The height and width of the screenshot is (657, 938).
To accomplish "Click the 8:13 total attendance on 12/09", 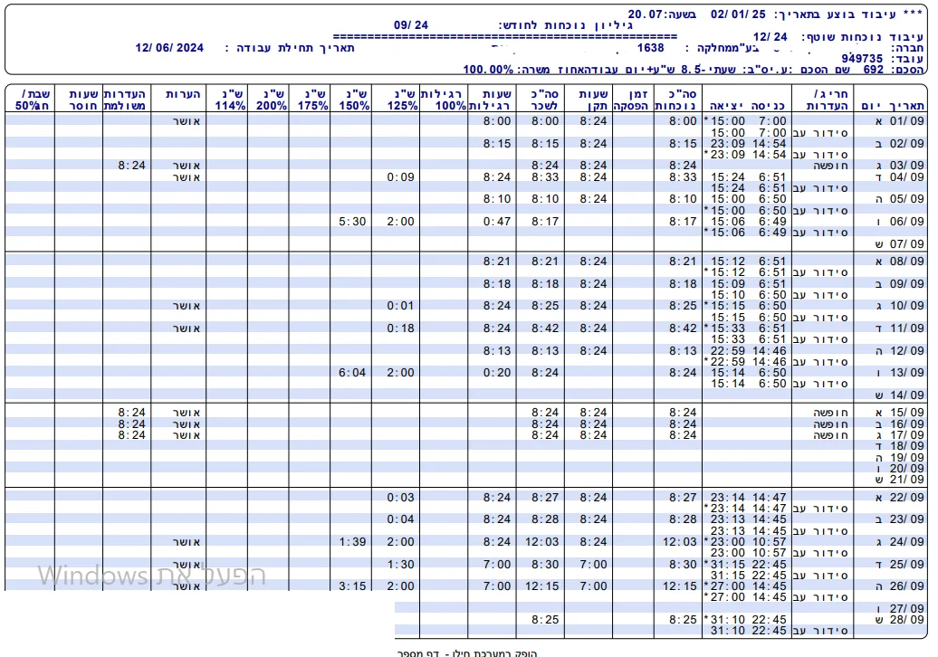I will click(x=683, y=351).
